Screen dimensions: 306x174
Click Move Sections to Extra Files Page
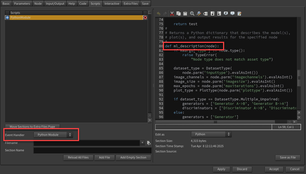point(32,126)
